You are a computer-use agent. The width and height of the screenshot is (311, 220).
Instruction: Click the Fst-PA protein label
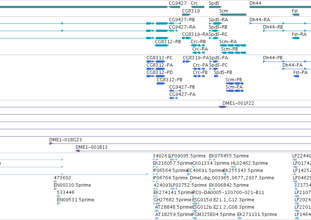click(x=300, y=72)
